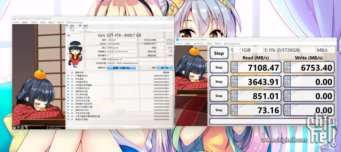The width and height of the screenshot is (341, 152).
Task: Click power-on count value 7 次
Action: pos(165,51)
